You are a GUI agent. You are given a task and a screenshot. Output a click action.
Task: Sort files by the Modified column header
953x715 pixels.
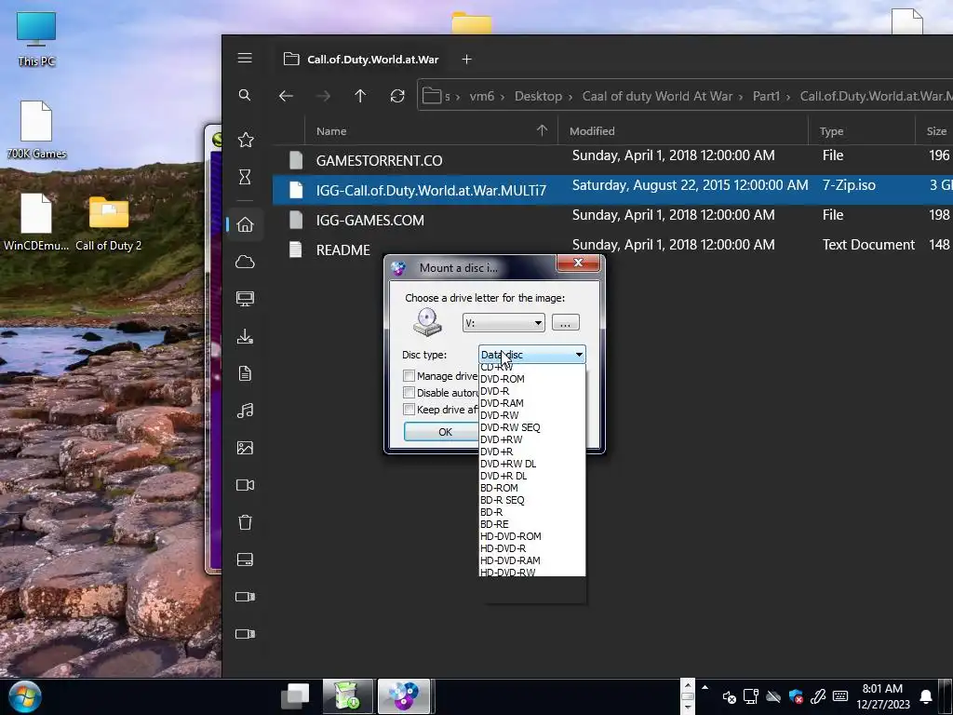683,130
